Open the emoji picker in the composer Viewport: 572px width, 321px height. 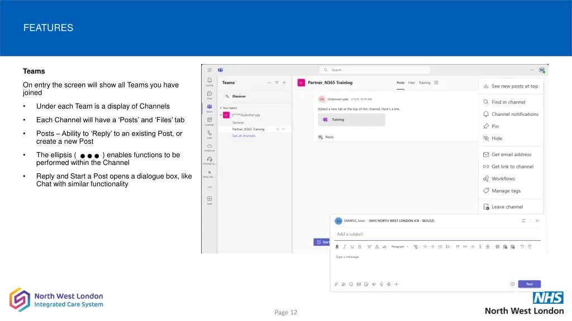click(x=351, y=284)
